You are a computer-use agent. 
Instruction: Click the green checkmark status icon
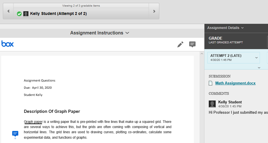tap(19, 14)
